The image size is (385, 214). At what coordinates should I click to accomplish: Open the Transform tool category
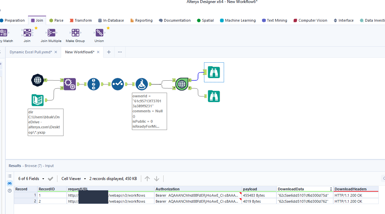80,20
